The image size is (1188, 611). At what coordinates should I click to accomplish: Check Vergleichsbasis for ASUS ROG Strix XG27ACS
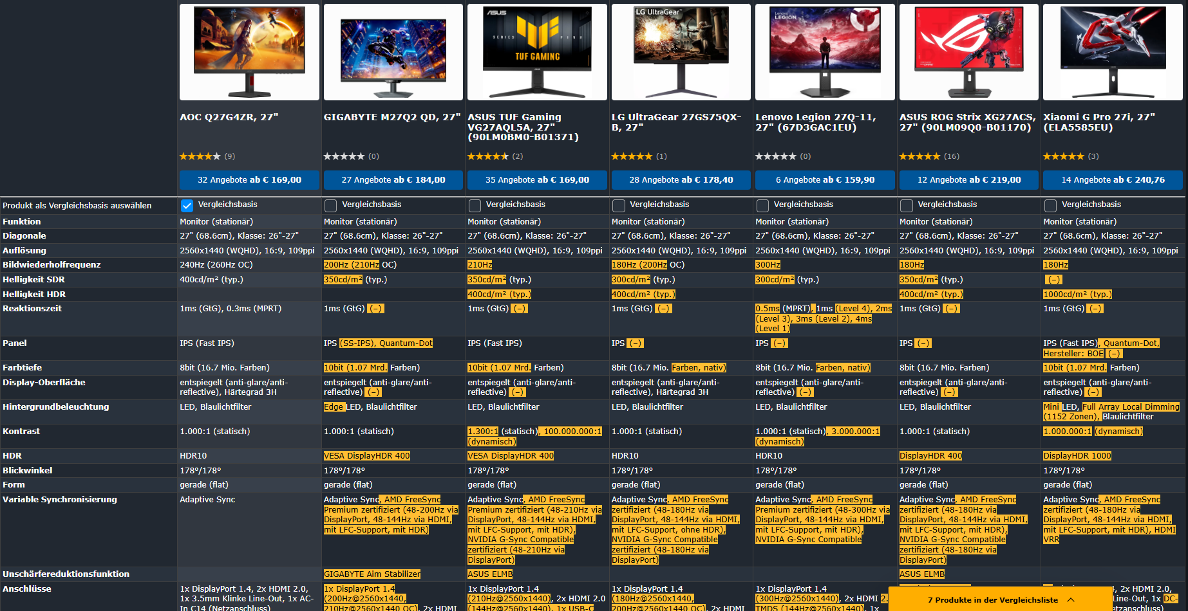(x=907, y=205)
